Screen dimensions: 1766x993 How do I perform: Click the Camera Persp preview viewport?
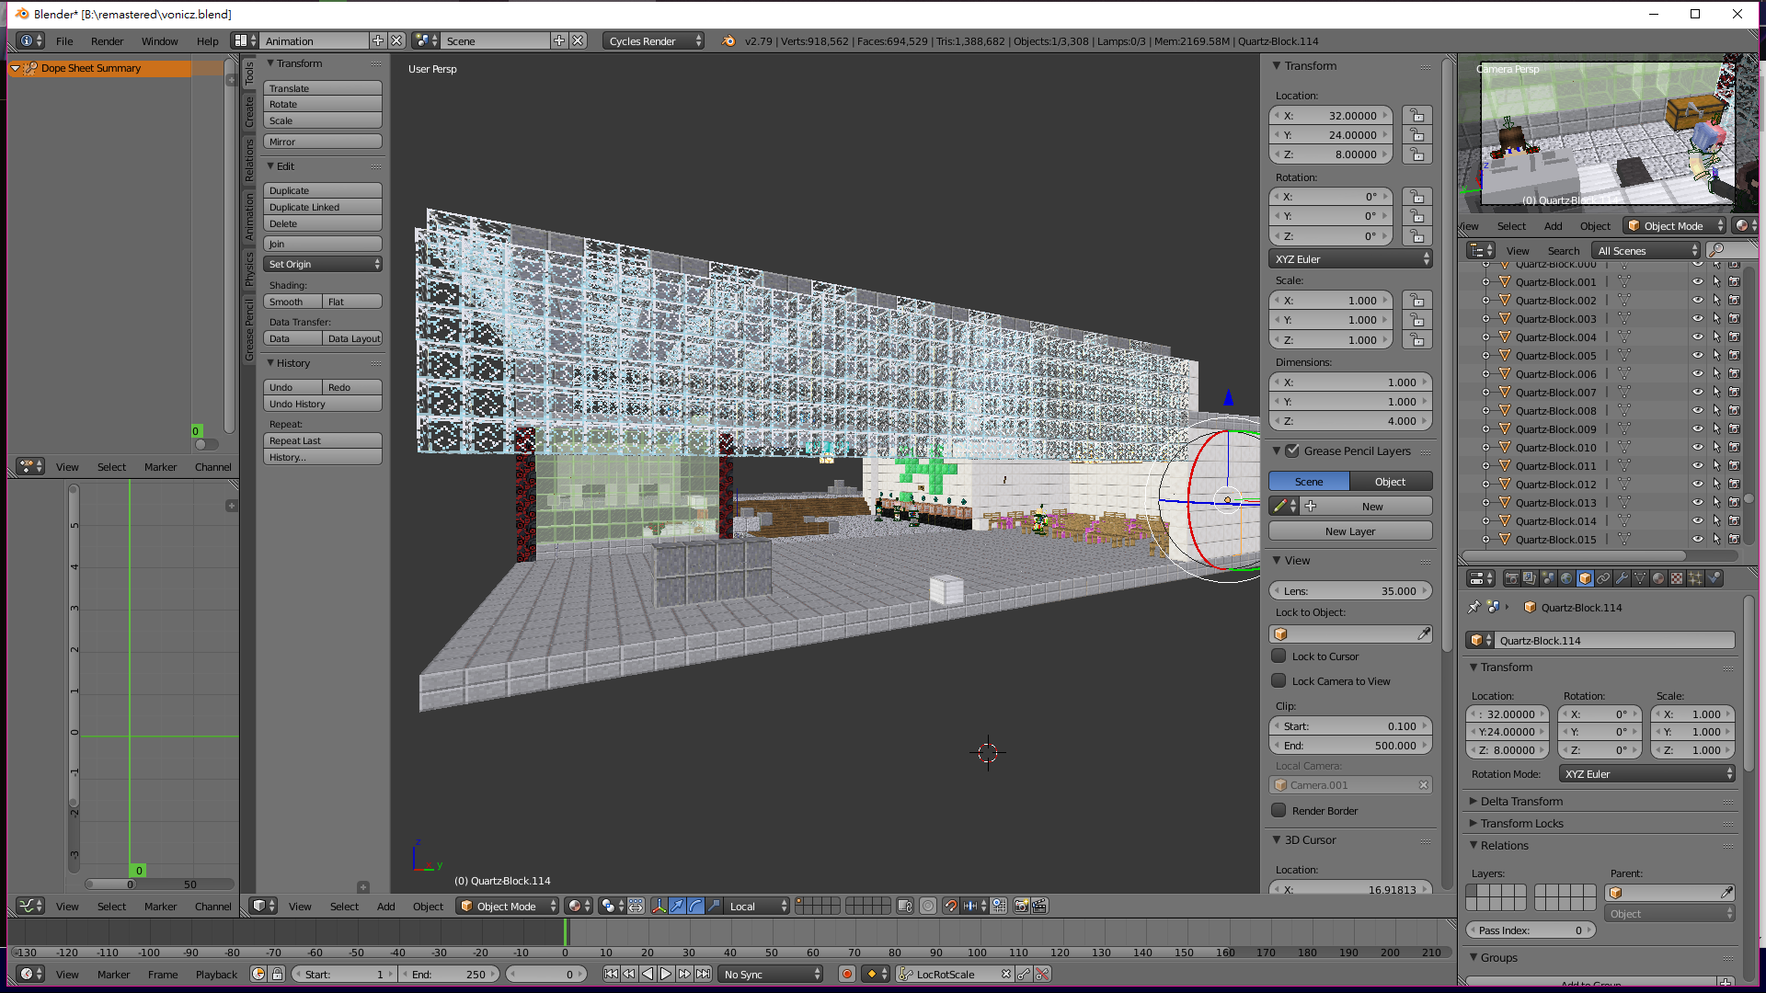(x=1608, y=135)
